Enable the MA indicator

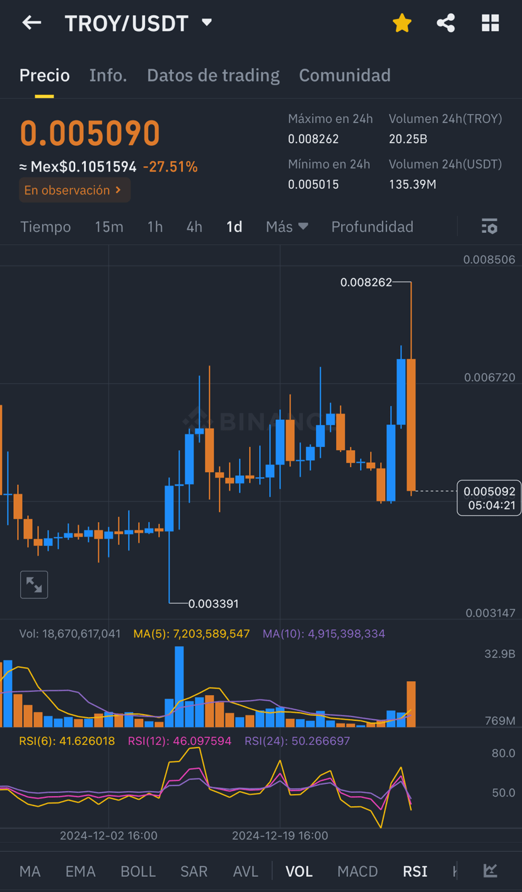(x=30, y=871)
